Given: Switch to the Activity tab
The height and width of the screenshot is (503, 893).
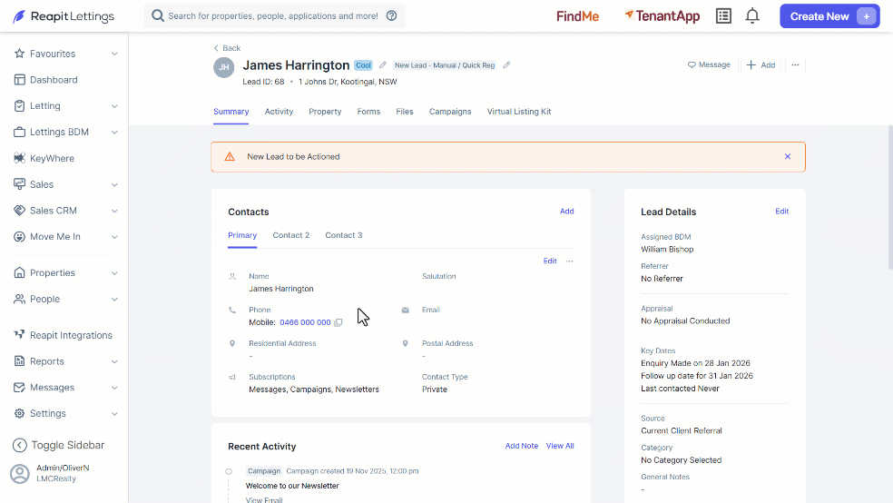Looking at the screenshot, I should [x=279, y=112].
